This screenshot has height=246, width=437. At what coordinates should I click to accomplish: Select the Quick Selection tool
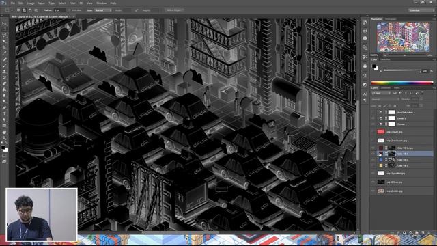4,41
